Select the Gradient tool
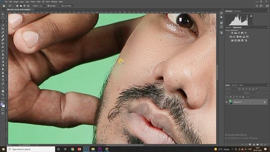270x152 pixels. coord(3,65)
